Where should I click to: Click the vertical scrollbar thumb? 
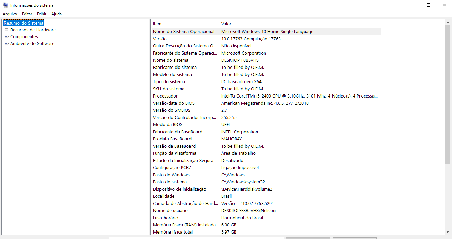coord(448,94)
